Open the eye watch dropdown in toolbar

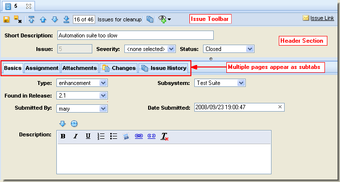click(x=165, y=19)
